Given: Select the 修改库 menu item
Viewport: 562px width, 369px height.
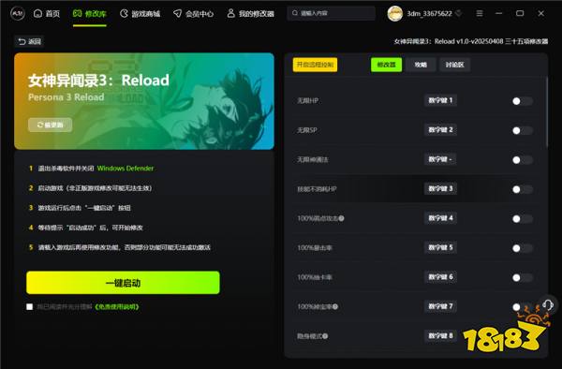Looking at the screenshot, I should (90, 14).
